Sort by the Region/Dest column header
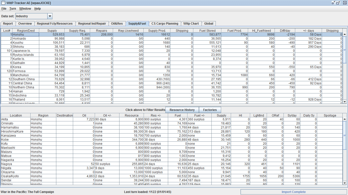Viewport: 348px width, 195px height. point(26,30)
